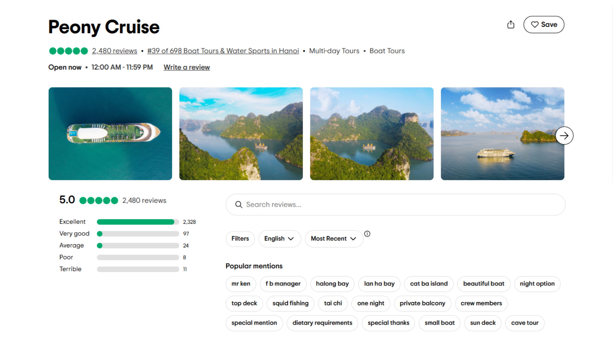Open the info icon beside sort options
This screenshot has height=345, width=613.
368,234
